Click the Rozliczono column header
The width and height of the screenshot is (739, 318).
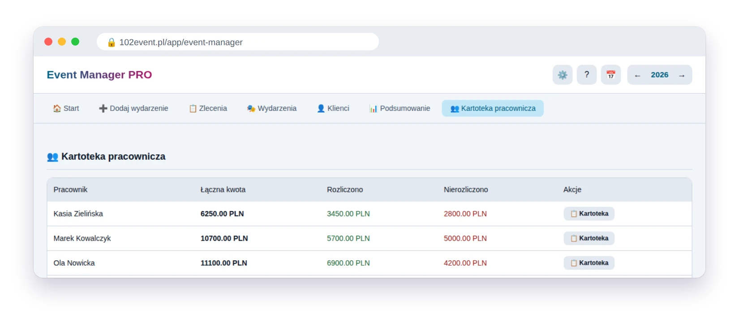click(x=345, y=190)
